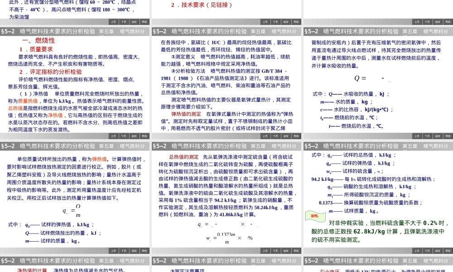Click 帮助 on the Q = formula slide
The width and height of the screenshot is (453, 272).
pos(448,136)
